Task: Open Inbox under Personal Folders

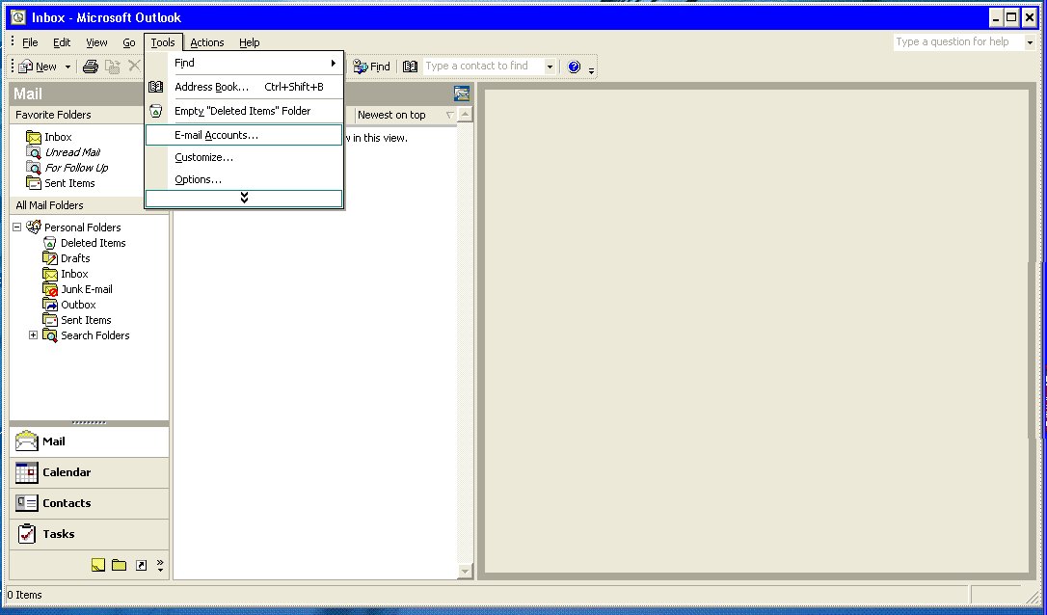Action: click(74, 274)
